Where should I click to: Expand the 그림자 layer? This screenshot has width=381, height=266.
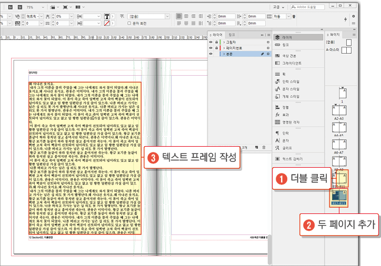[224, 42]
